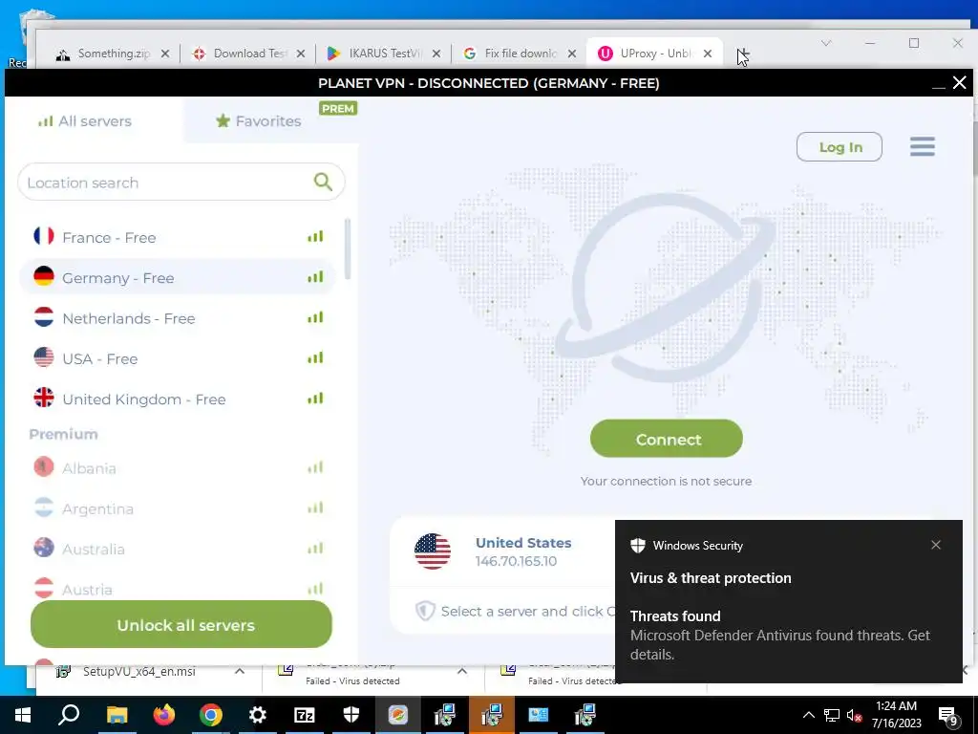Click the United Kingdom flag icon
978x734 pixels.
[x=44, y=398]
